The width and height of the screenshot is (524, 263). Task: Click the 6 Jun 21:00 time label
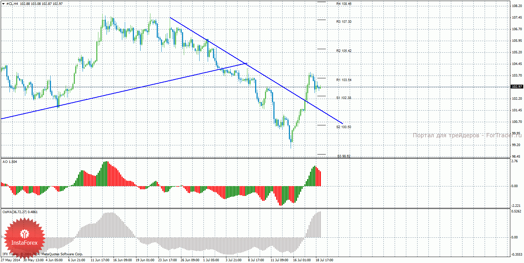click(77, 261)
